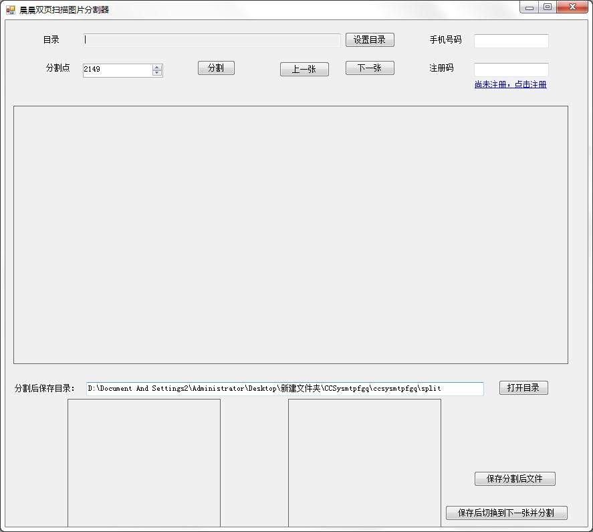Advance to next image with 下一张
This screenshot has width=593, height=532.
point(370,68)
